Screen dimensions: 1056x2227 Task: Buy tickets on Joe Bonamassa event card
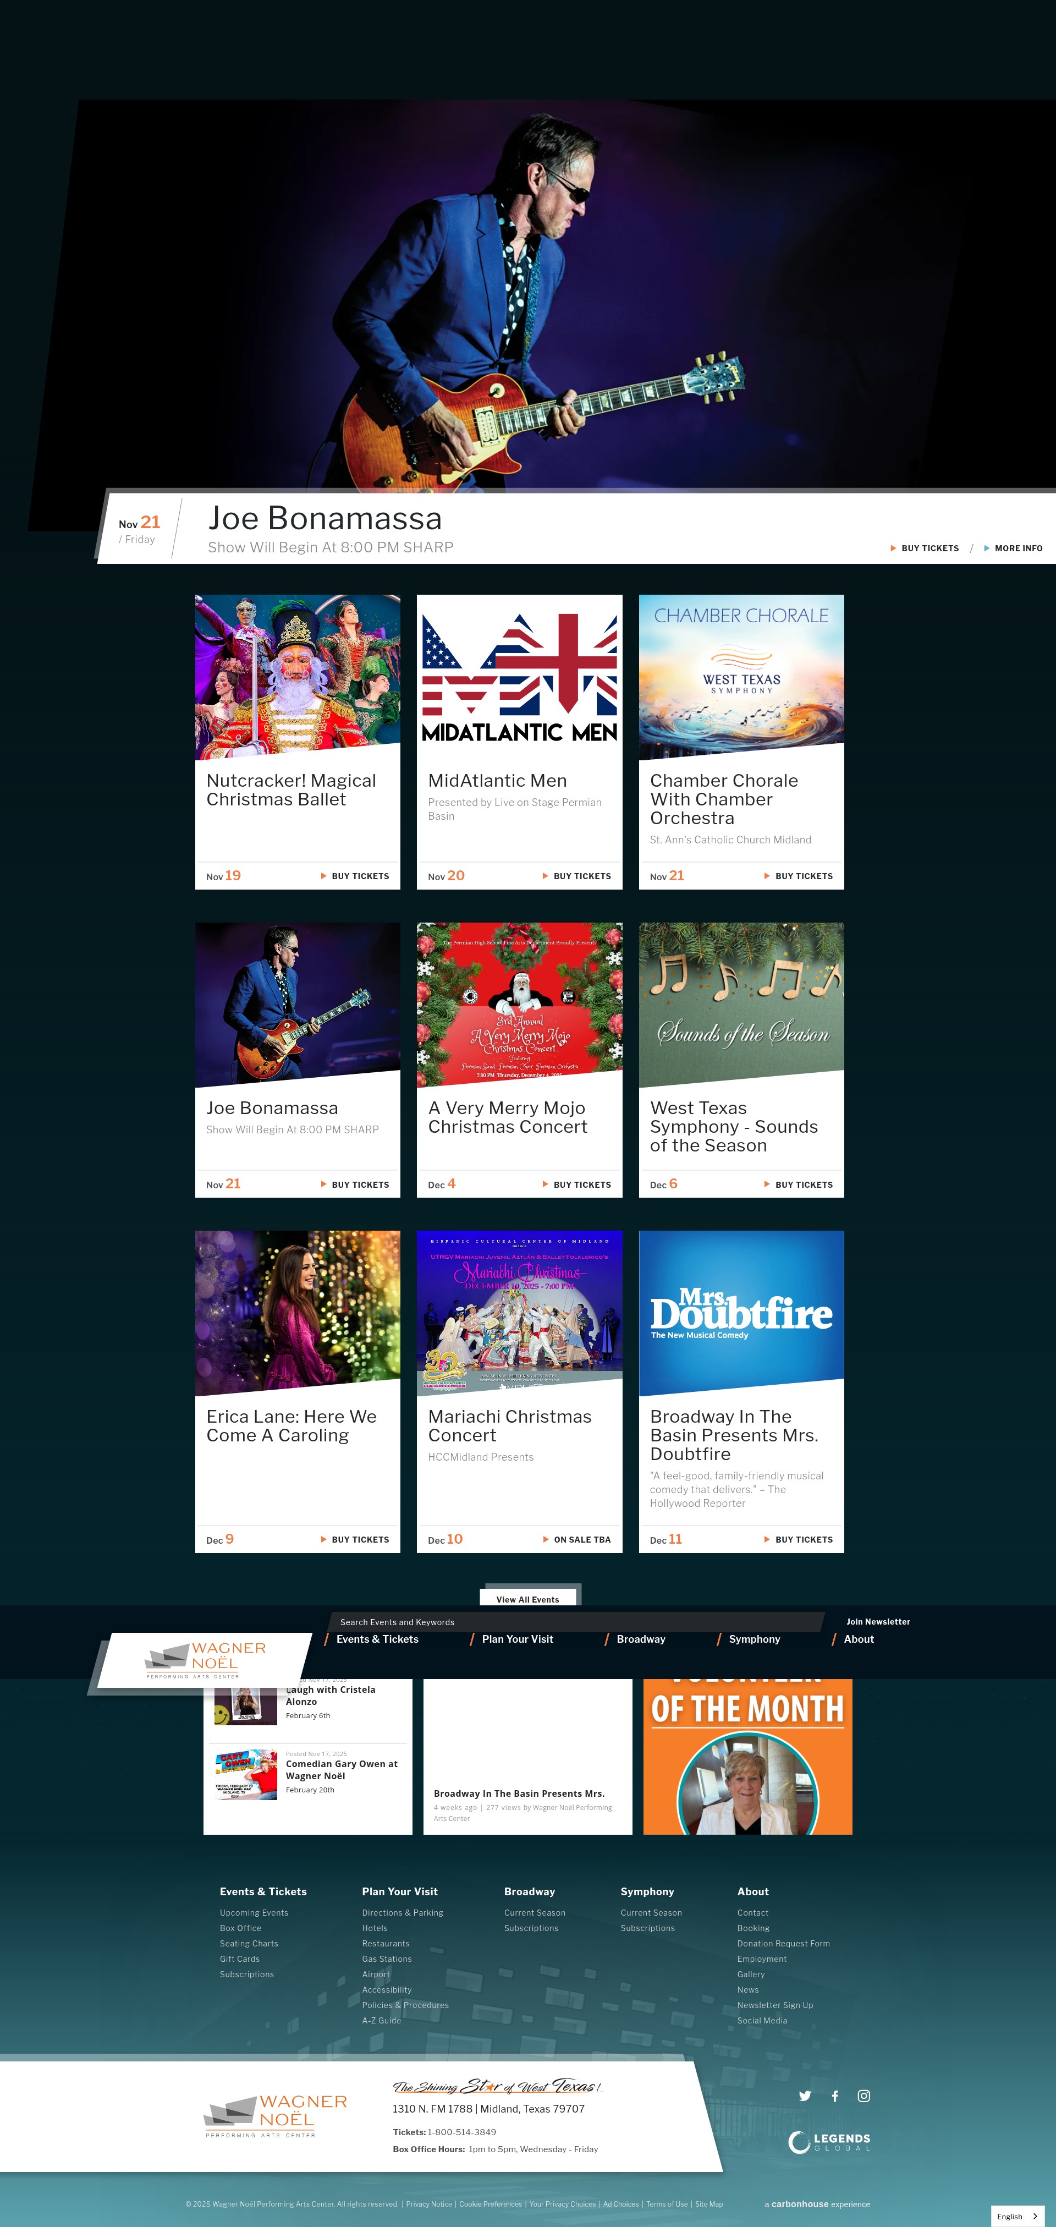coord(354,1184)
